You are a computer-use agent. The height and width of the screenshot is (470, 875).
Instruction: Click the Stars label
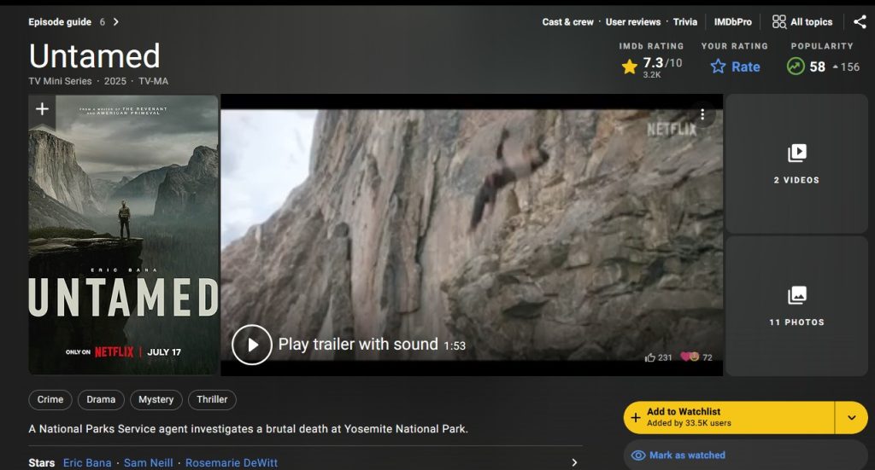pos(41,463)
